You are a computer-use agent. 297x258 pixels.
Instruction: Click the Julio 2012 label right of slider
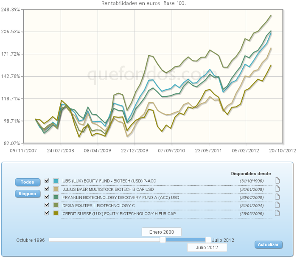(223, 240)
